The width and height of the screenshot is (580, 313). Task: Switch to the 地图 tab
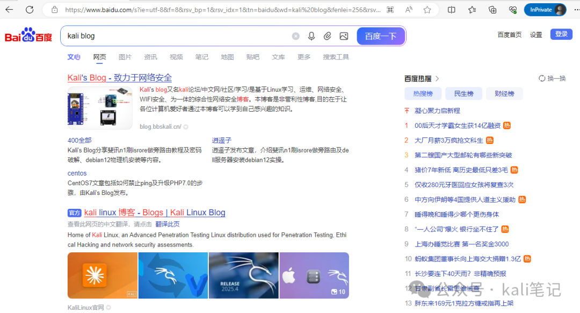[x=227, y=57]
